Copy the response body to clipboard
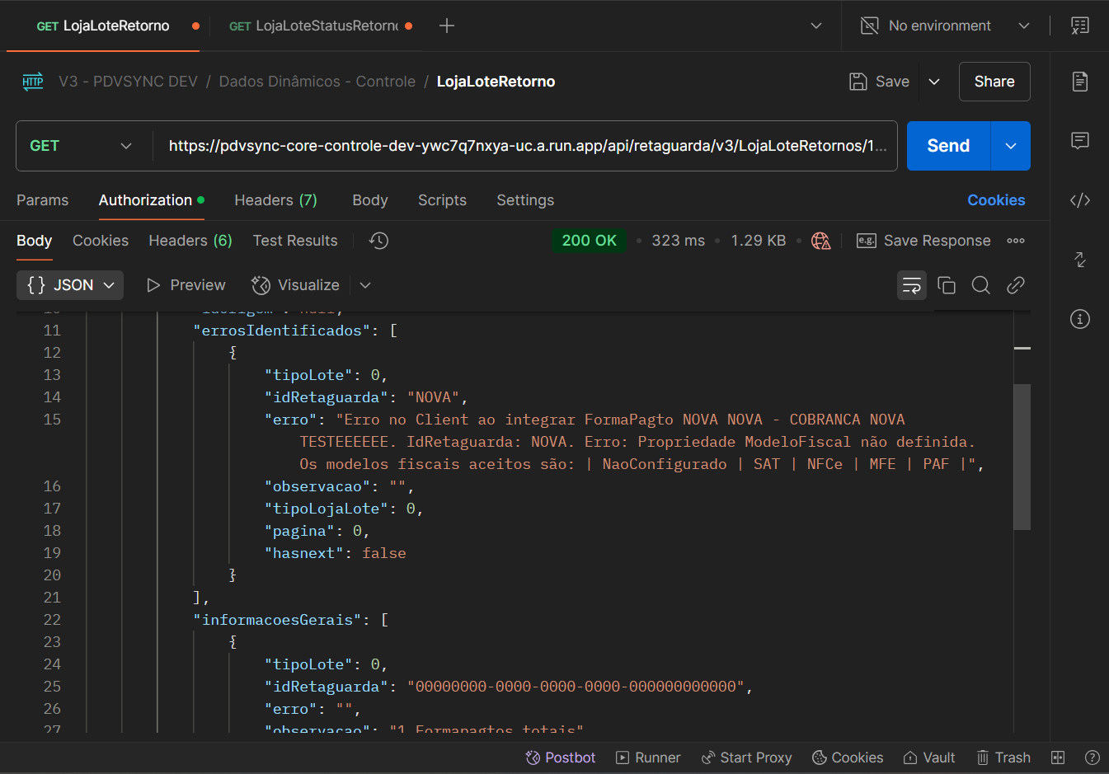The width and height of the screenshot is (1109, 774). click(947, 285)
